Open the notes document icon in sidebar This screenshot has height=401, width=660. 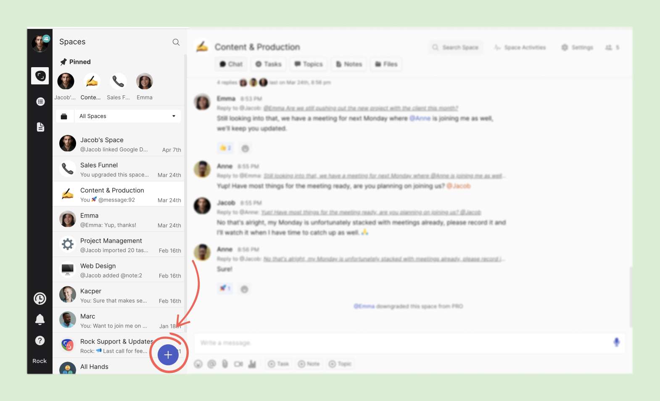(40, 127)
